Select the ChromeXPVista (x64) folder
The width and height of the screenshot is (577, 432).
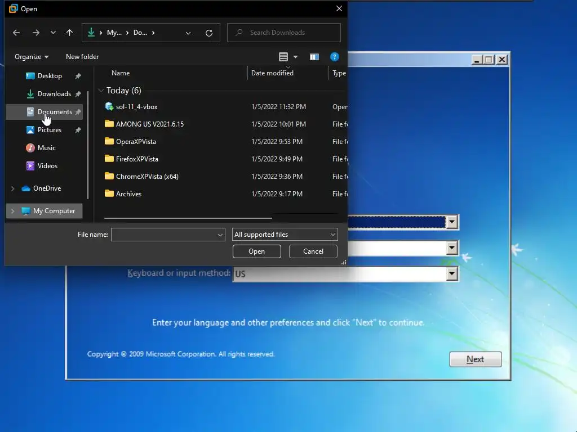click(x=147, y=176)
